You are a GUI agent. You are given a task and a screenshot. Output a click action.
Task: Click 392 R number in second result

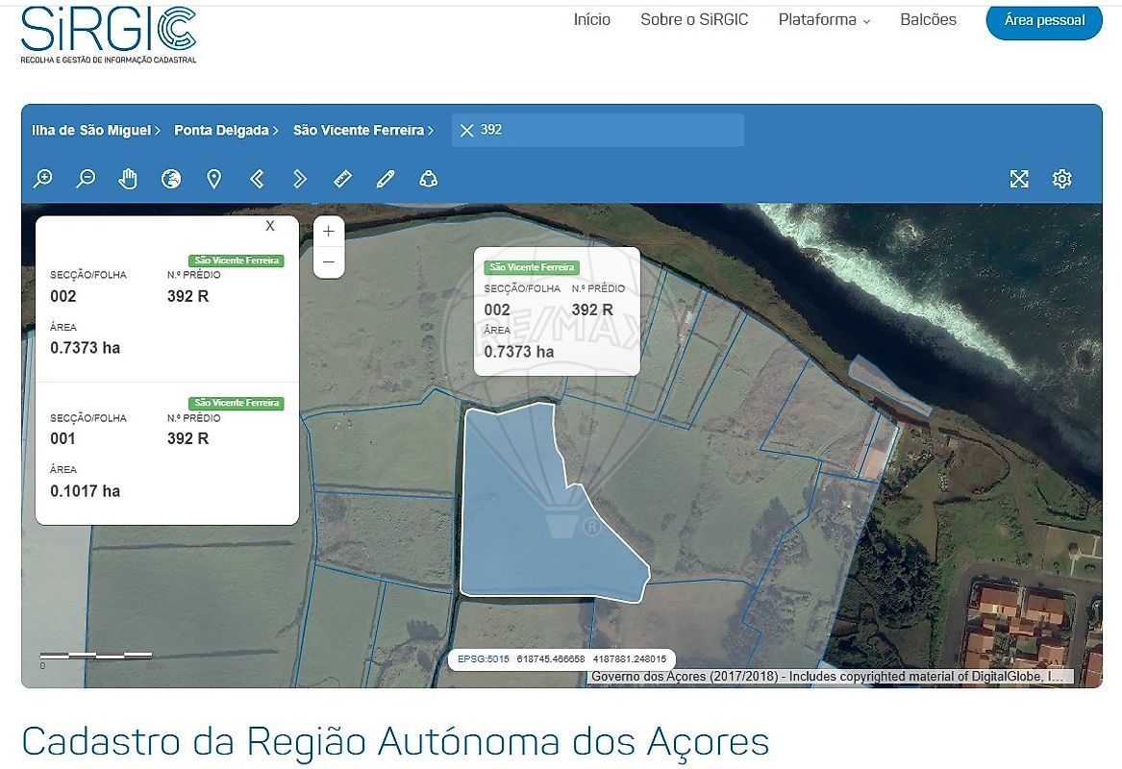pos(188,438)
